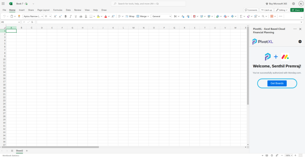
Task: Click the green Share button
Action: [297, 10]
